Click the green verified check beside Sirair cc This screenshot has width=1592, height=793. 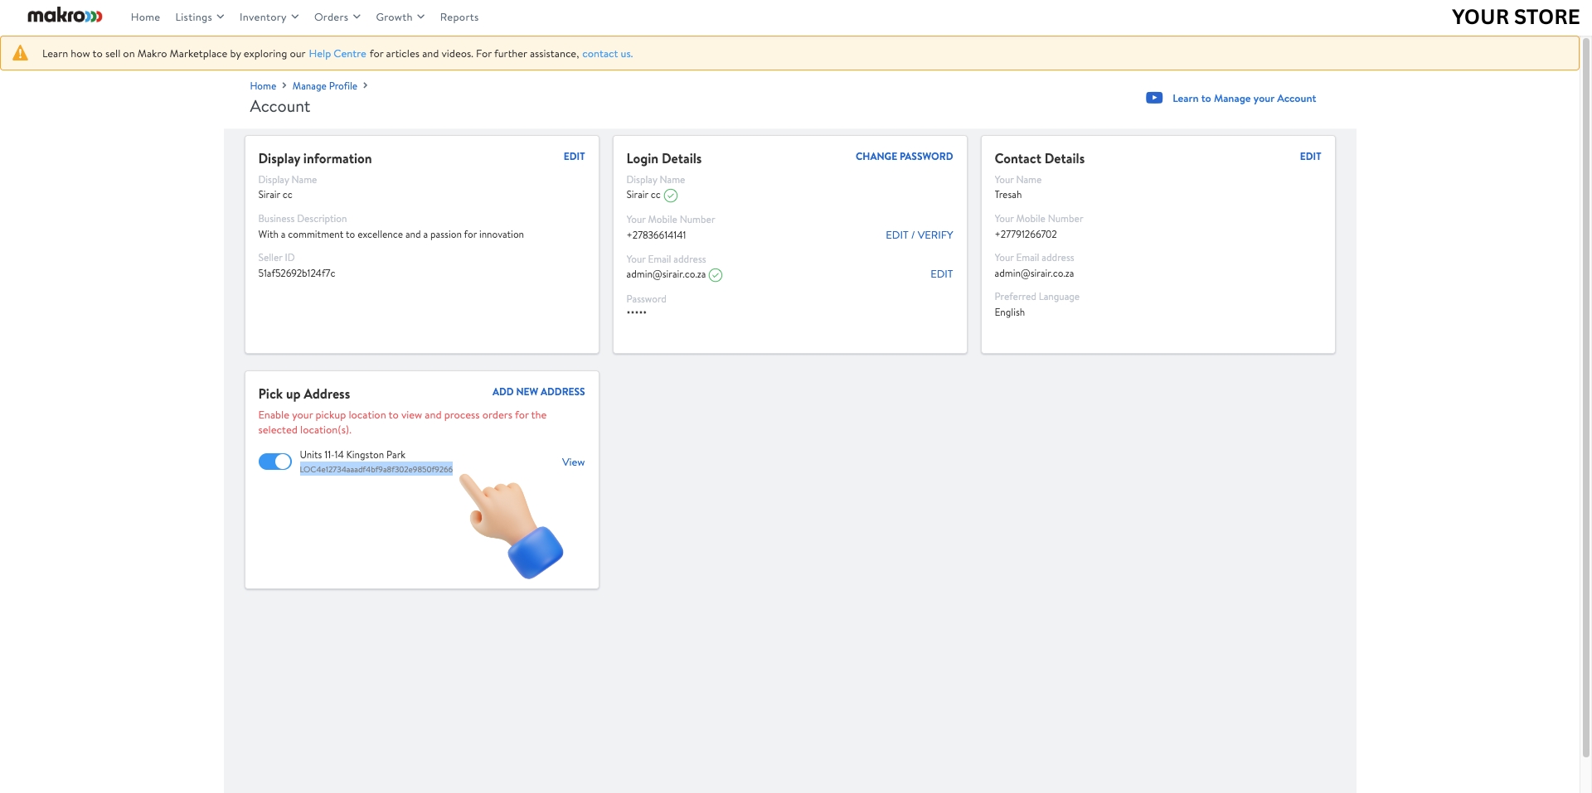click(672, 196)
